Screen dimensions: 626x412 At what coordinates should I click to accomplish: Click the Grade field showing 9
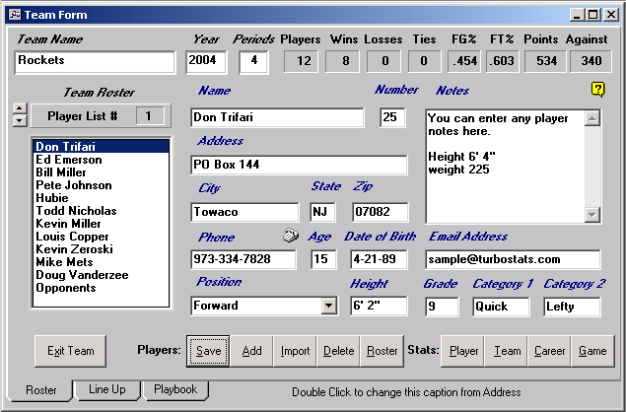click(x=442, y=307)
